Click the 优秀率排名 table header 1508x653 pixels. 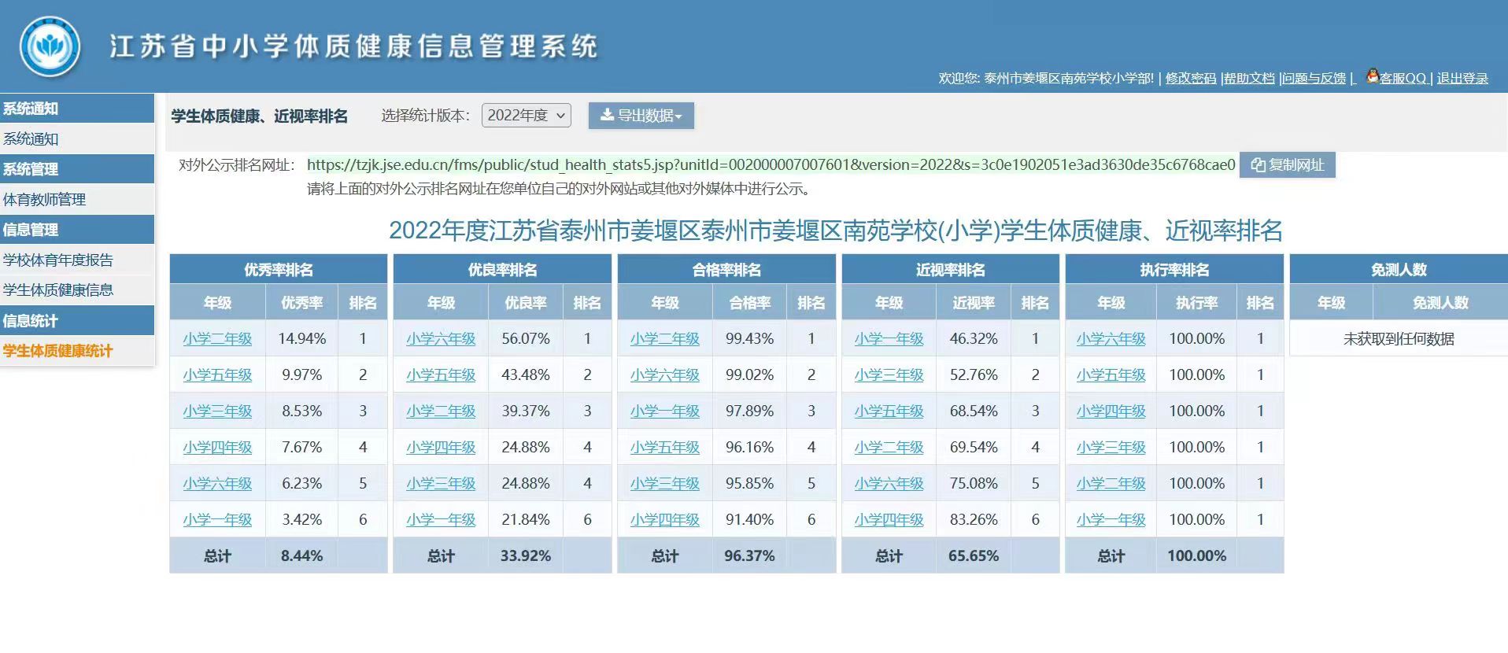pyautogui.click(x=279, y=270)
